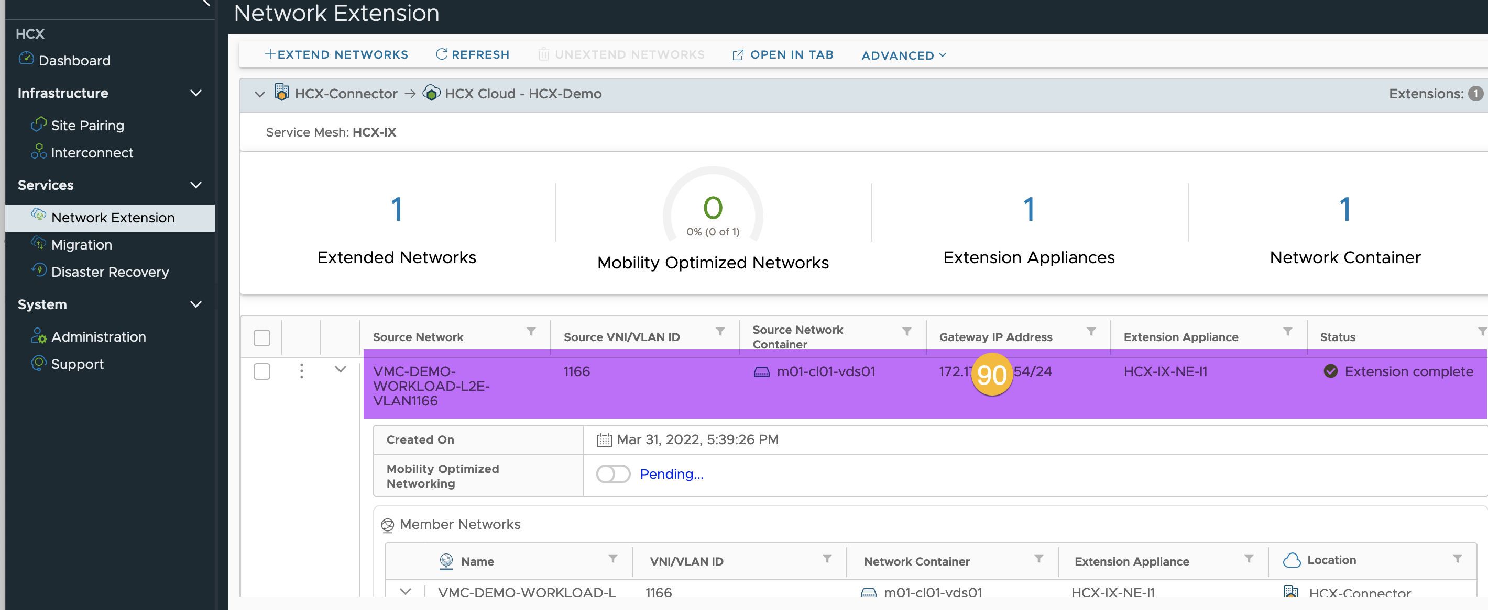This screenshot has width=1488, height=610.
Task: Filter the Source Network column
Action: (x=531, y=332)
